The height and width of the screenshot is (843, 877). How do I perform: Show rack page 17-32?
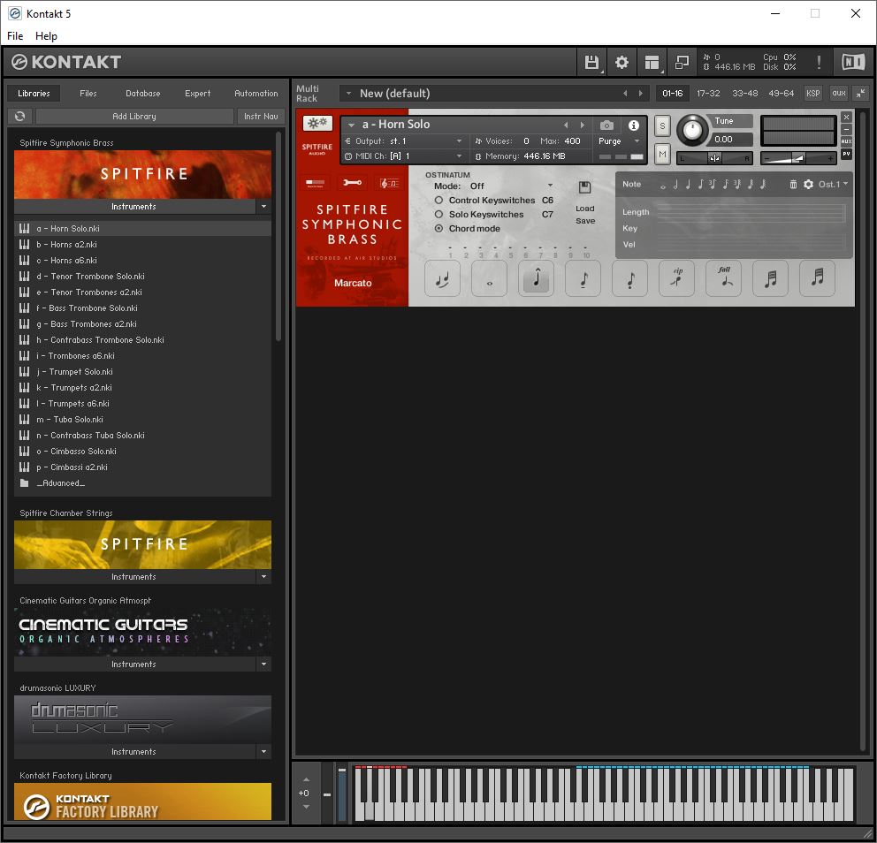pyautogui.click(x=708, y=94)
